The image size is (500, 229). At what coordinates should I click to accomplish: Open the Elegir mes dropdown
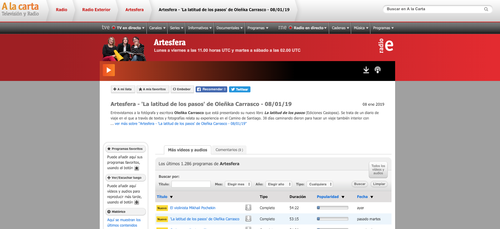(x=238, y=184)
